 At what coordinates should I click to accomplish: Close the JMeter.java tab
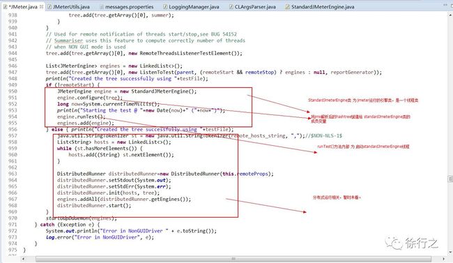(42, 6)
